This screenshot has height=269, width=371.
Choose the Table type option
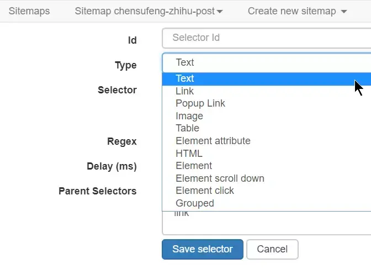[x=187, y=128]
